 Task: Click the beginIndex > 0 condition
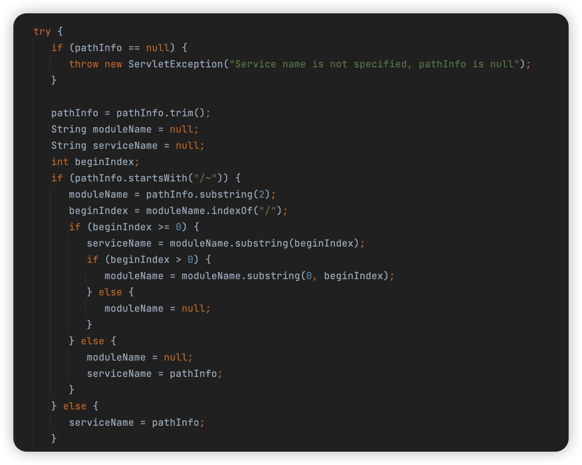[x=152, y=260]
